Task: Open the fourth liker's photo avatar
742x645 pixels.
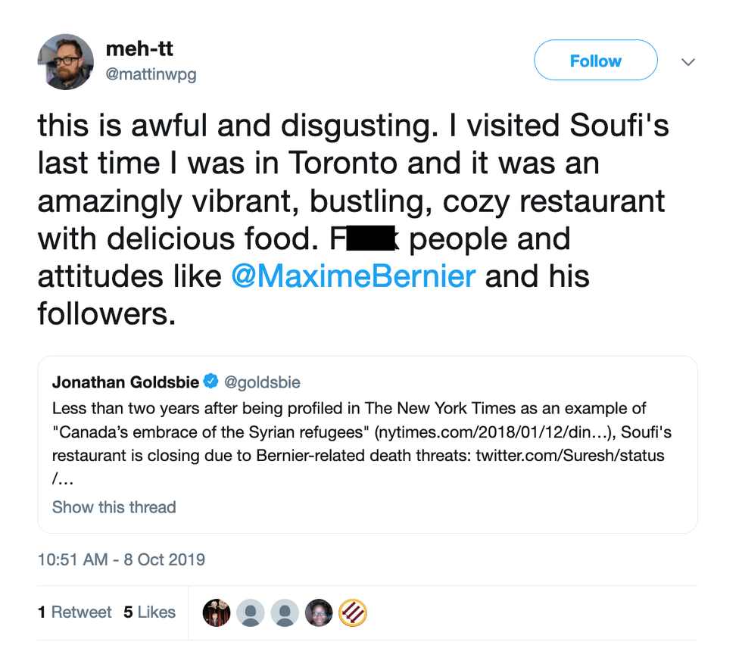Action: coord(319,612)
